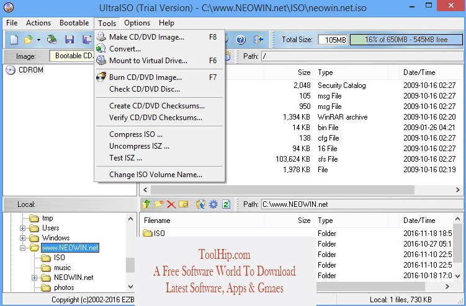Click the Save floppy disk icon

pos(69,40)
